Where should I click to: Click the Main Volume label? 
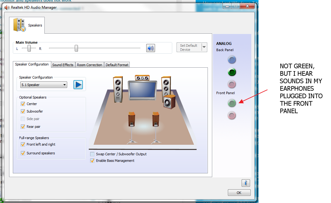click(27, 42)
